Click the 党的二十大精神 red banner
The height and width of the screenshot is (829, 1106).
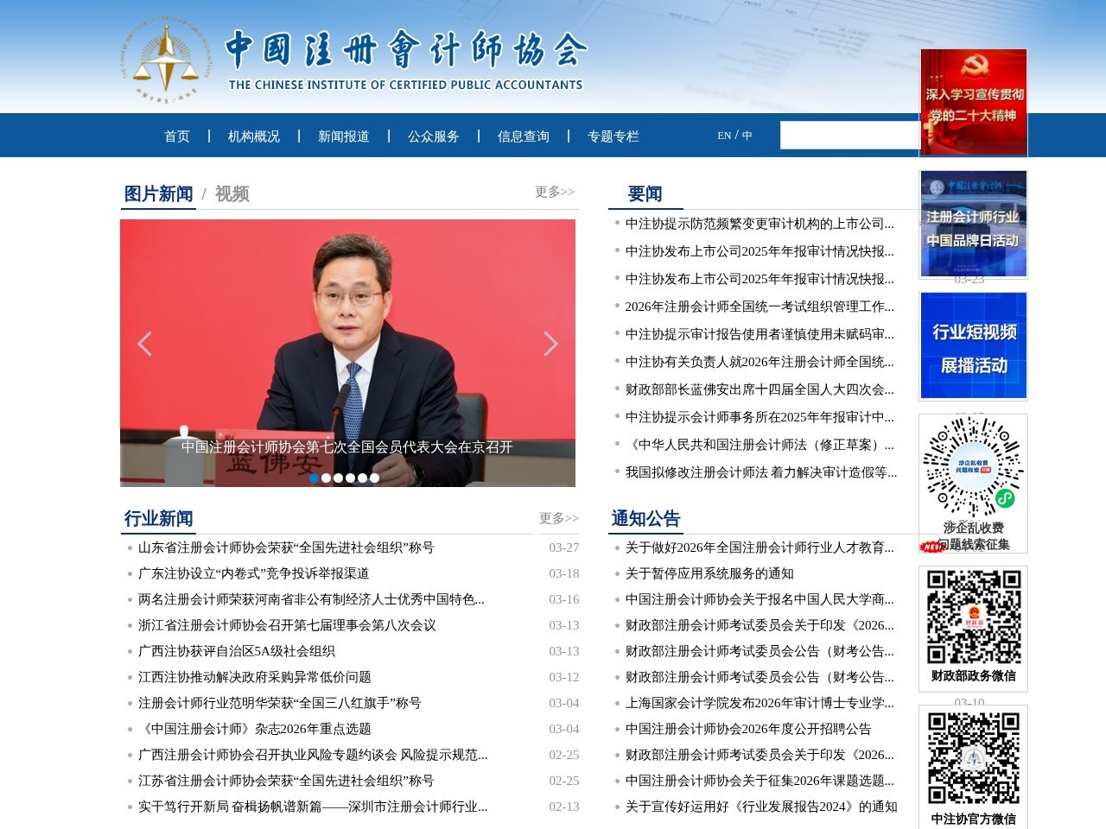point(973,102)
